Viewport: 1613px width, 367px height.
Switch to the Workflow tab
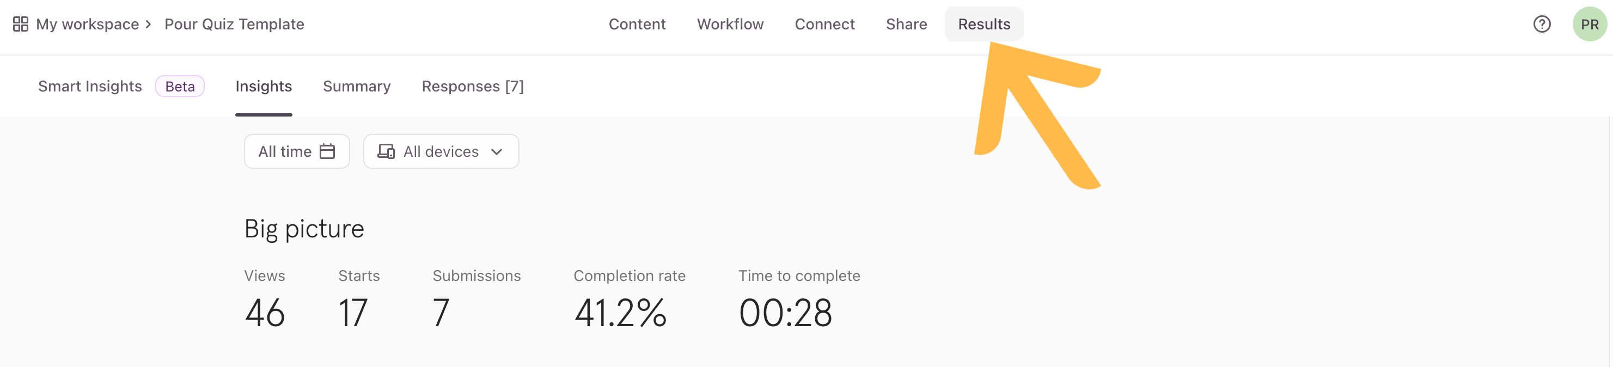730,25
